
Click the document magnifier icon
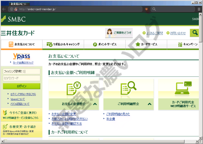click(128, 88)
